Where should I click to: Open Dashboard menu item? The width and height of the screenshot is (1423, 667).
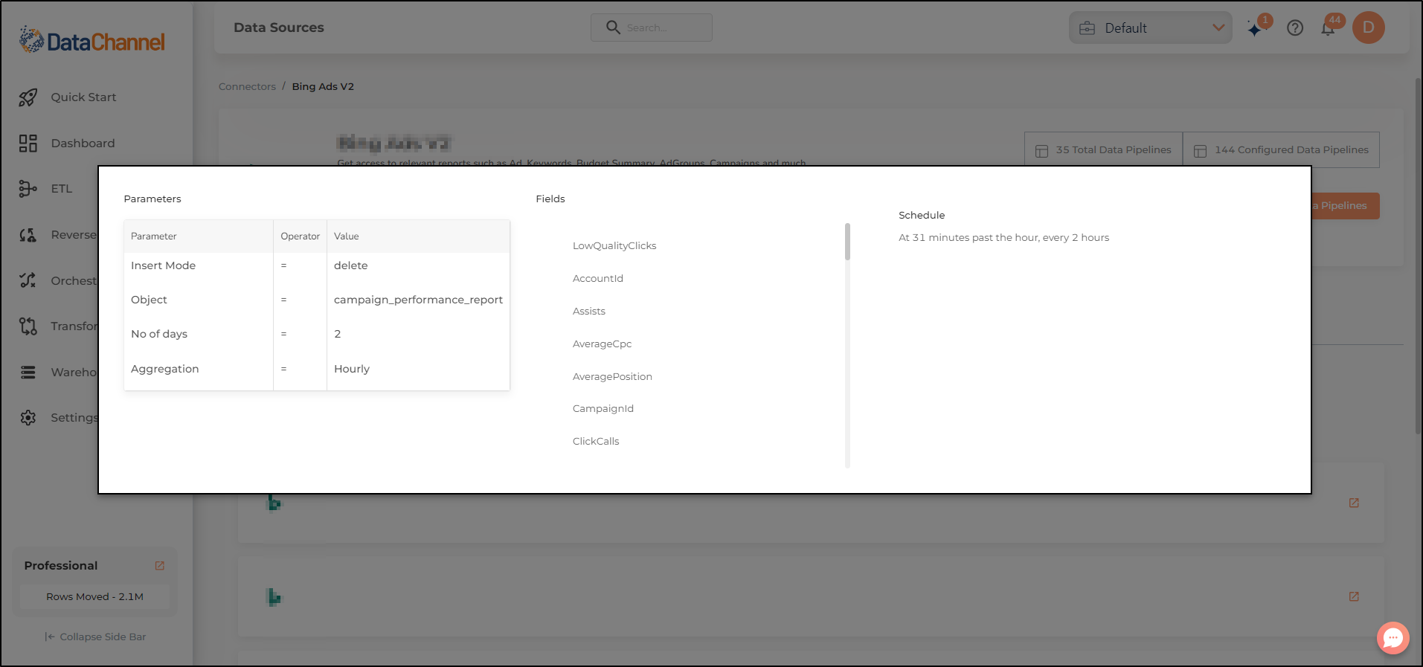tap(83, 144)
